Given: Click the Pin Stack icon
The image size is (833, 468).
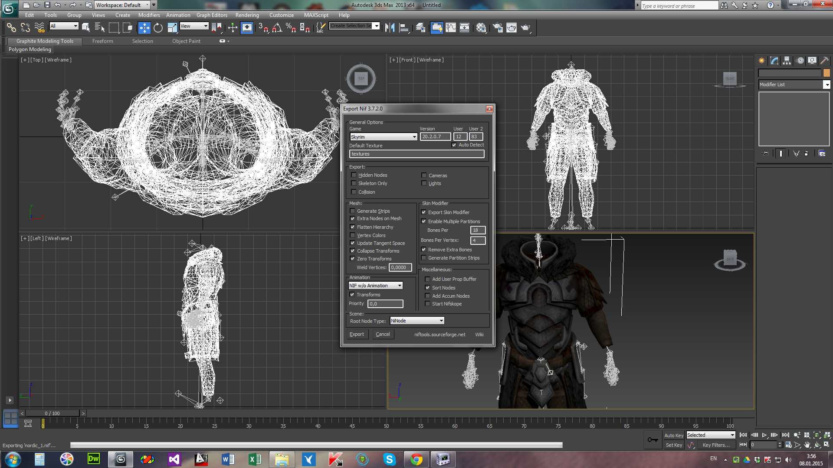Looking at the screenshot, I should (x=766, y=153).
